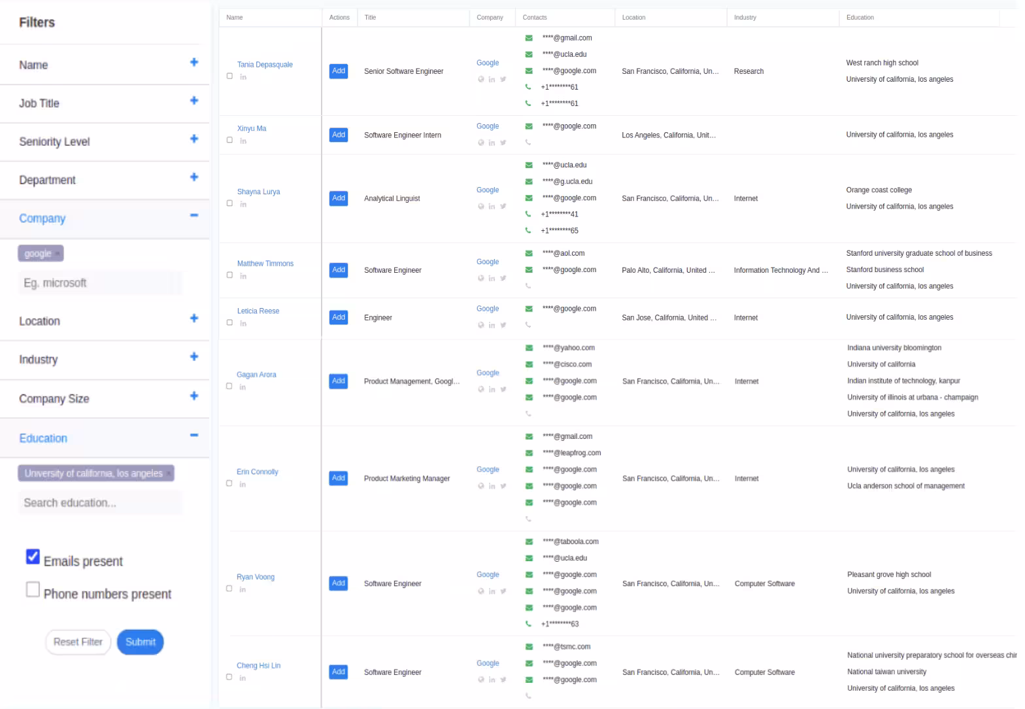The image size is (1025, 709).
Task: Collapse the Company filter section
Action: click(193, 216)
